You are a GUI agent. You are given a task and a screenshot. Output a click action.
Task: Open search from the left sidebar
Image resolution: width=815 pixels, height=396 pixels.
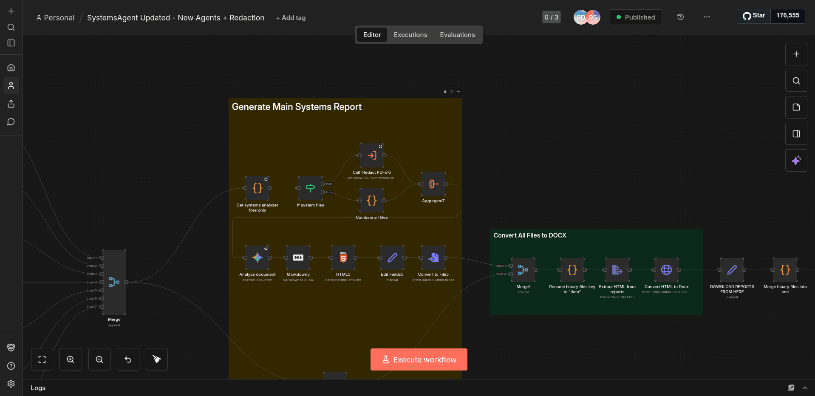pyautogui.click(x=11, y=27)
